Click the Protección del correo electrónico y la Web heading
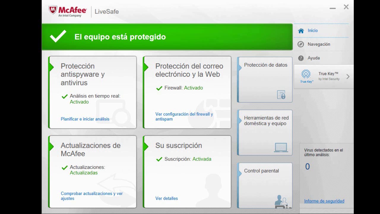This screenshot has width=380, height=214. (x=189, y=70)
